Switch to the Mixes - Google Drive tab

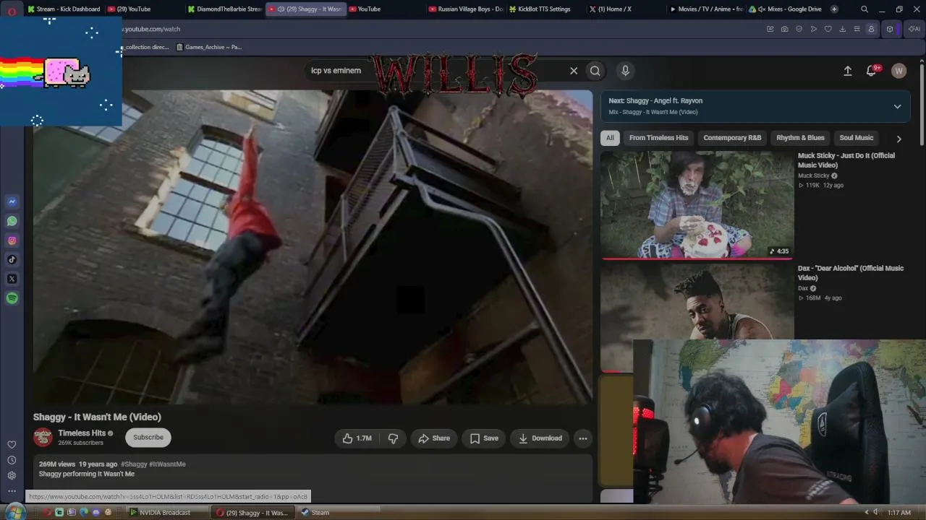(x=786, y=9)
